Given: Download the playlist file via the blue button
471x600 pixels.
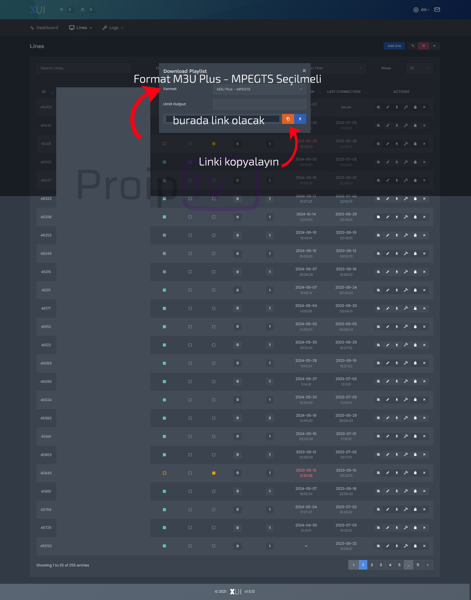Looking at the screenshot, I should pos(300,119).
